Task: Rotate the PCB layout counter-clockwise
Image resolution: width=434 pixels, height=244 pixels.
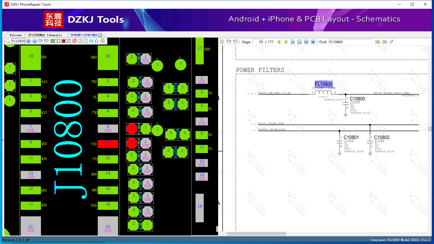Action: [46, 41]
